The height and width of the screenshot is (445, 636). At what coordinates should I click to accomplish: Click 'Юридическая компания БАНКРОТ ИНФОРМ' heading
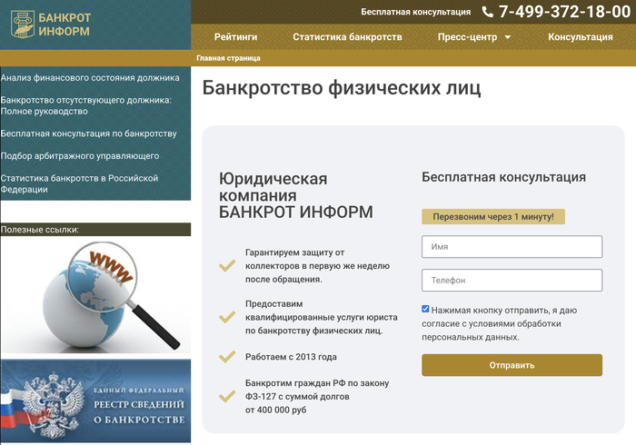(x=295, y=195)
